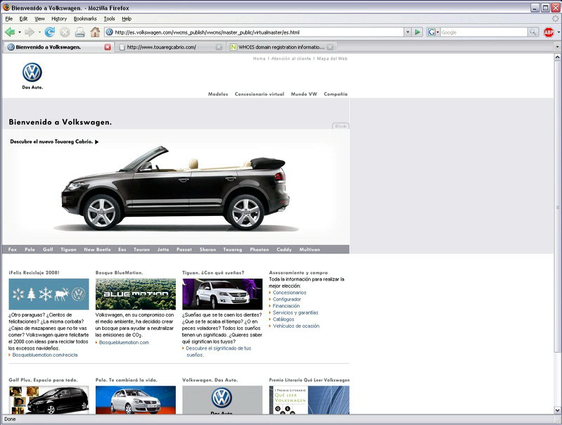
Task: Click the silver Polo thumbnail image
Action: point(136,400)
